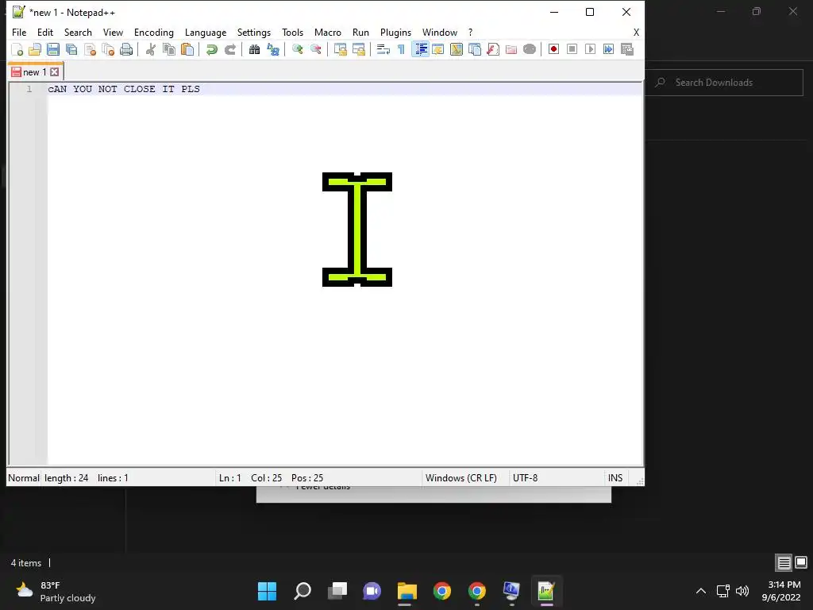The height and width of the screenshot is (610, 813).
Task: Click 'Windows (CR LF)' in status bar
Action: 461,477
